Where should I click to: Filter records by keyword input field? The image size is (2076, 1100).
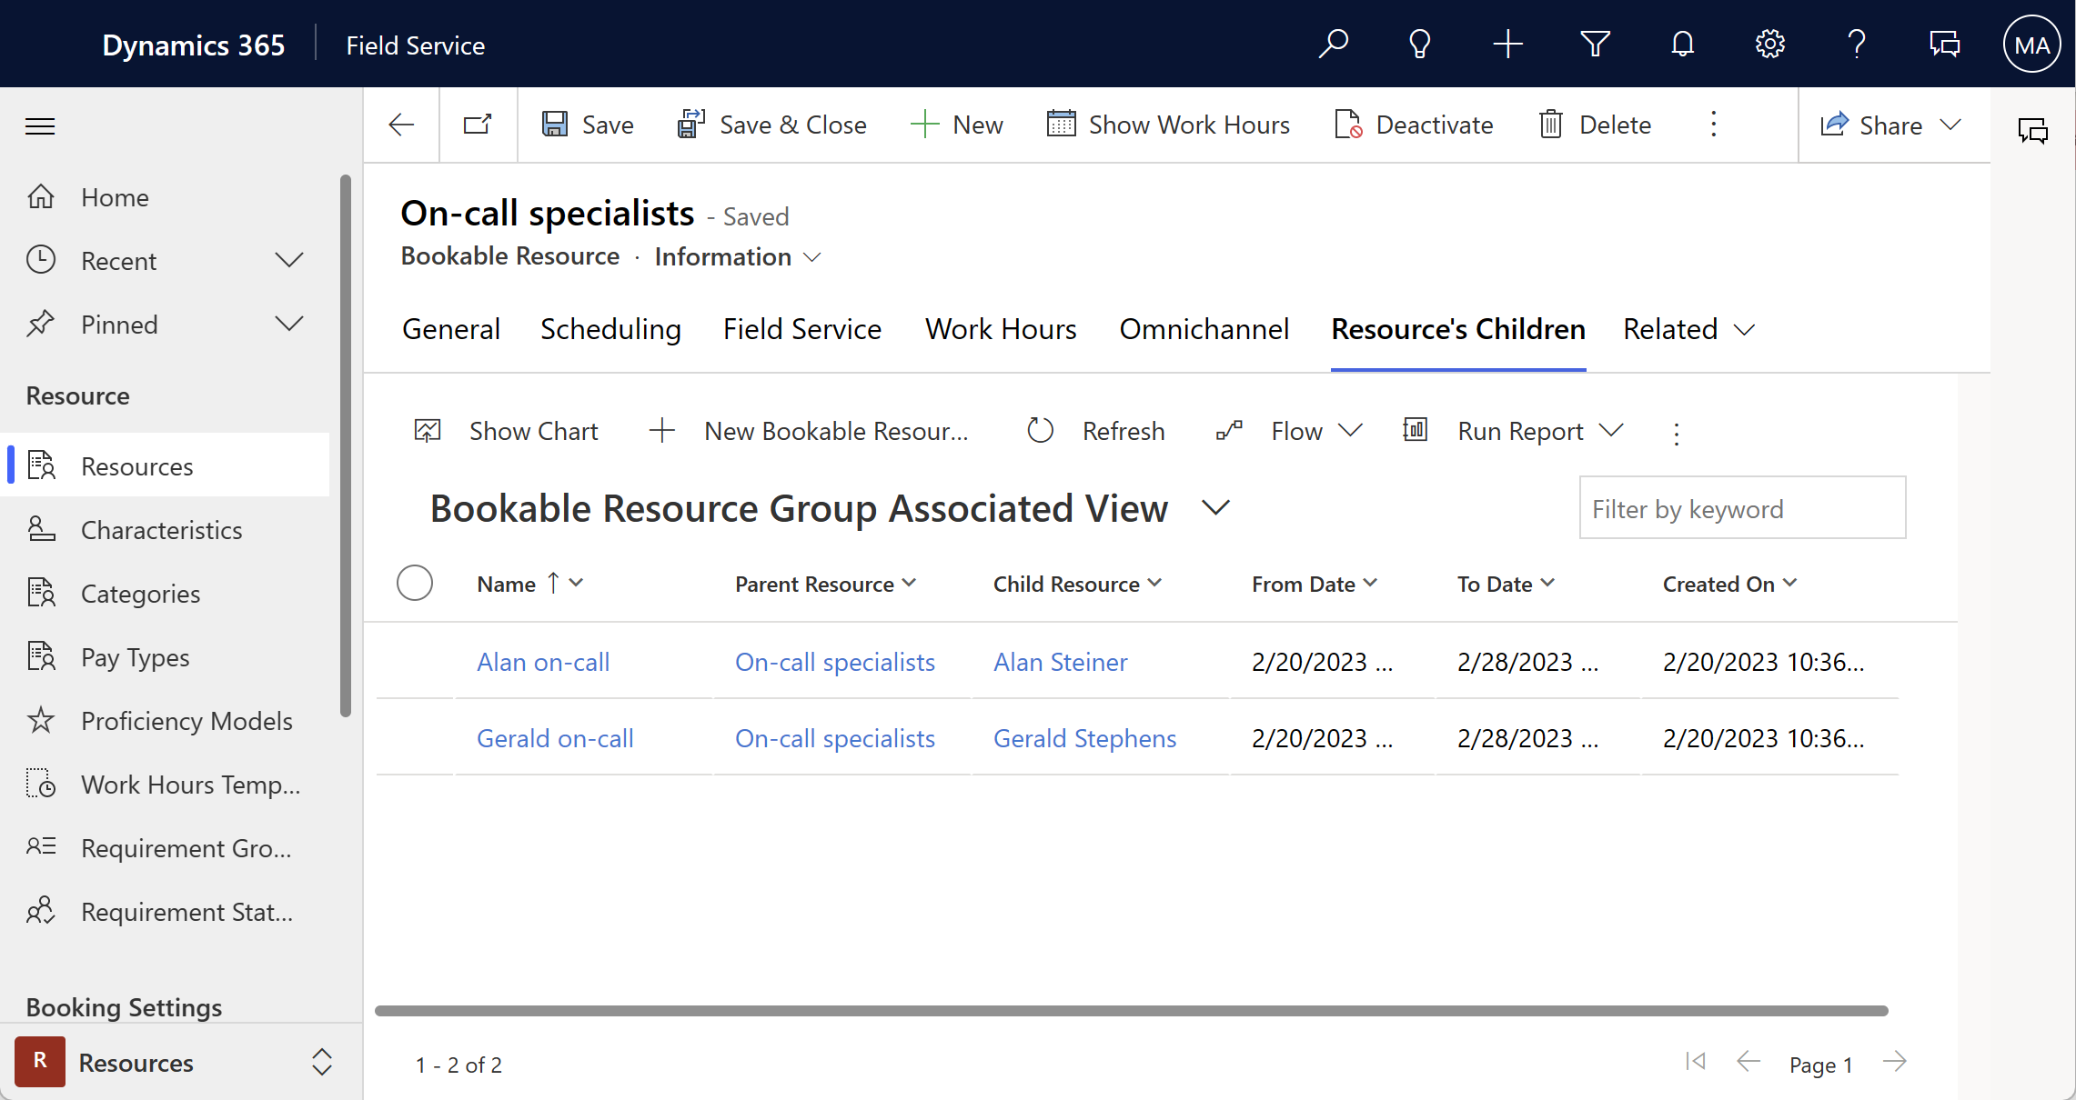[1742, 509]
